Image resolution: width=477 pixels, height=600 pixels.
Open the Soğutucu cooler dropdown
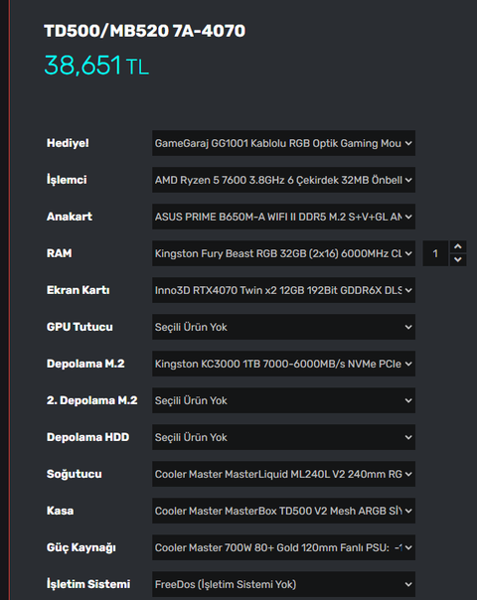click(283, 474)
